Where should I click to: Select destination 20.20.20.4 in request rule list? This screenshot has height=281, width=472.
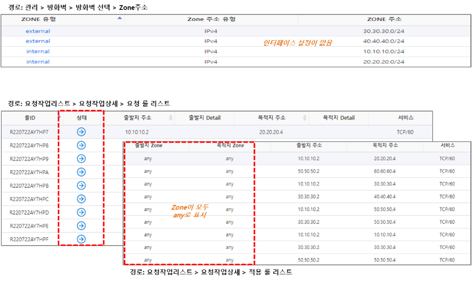point(271,132)
